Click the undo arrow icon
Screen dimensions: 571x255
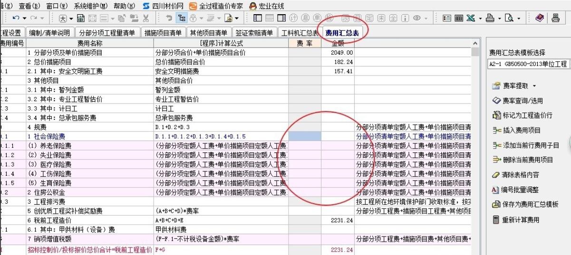tap(15, 18)
